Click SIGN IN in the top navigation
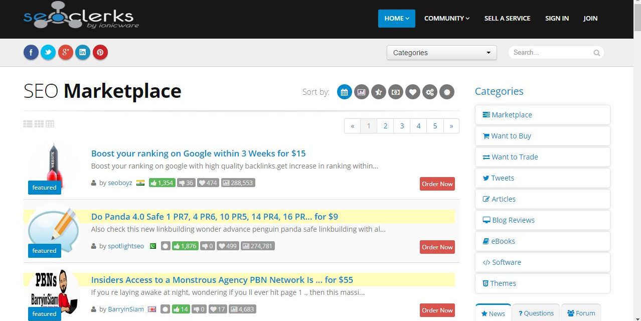 557,19
